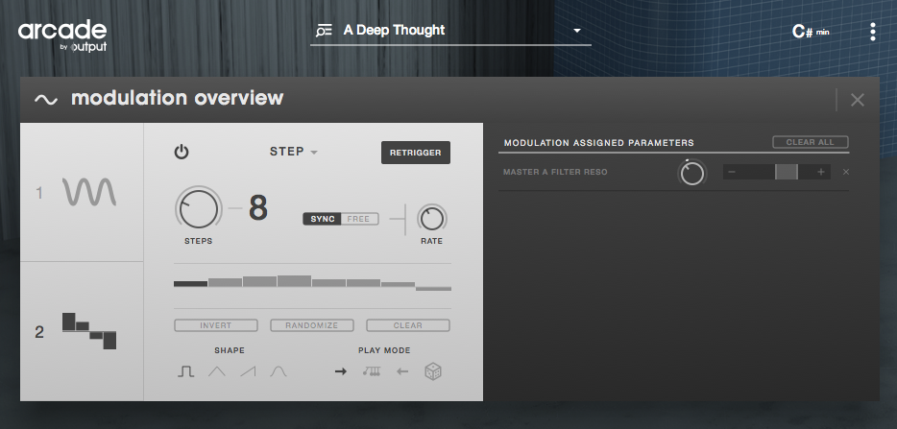Set play mode to forward arrow
This screenshot has width=897, height=429.
(341, 371)
